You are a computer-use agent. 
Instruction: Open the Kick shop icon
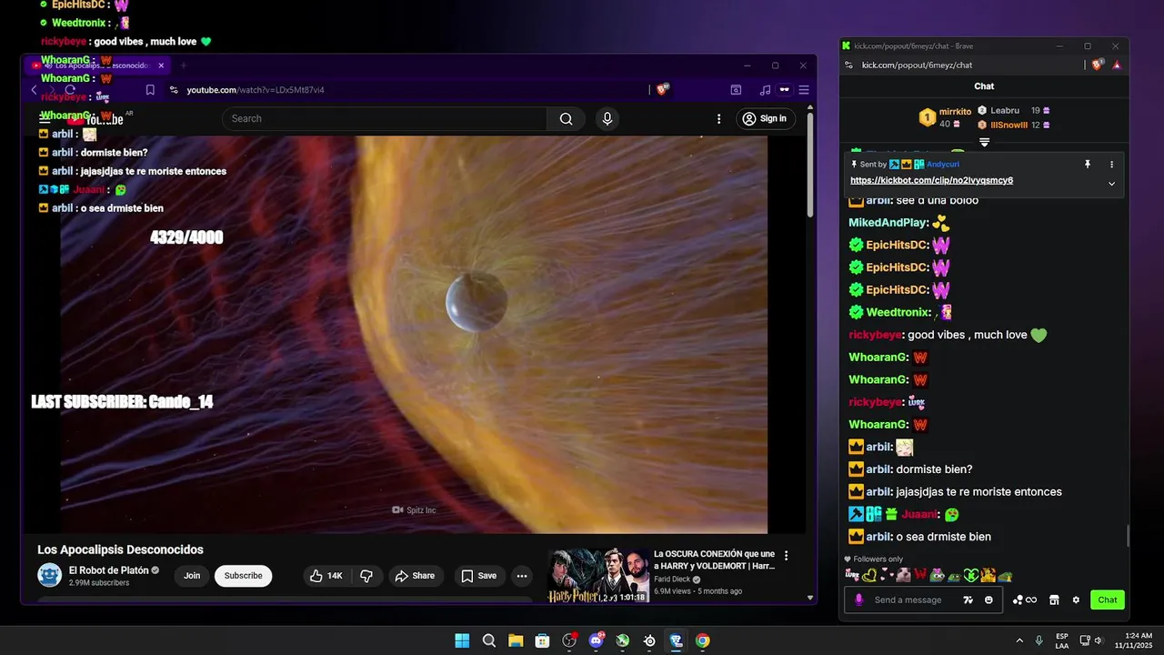pyautogui.click(x=1054, y=600)
